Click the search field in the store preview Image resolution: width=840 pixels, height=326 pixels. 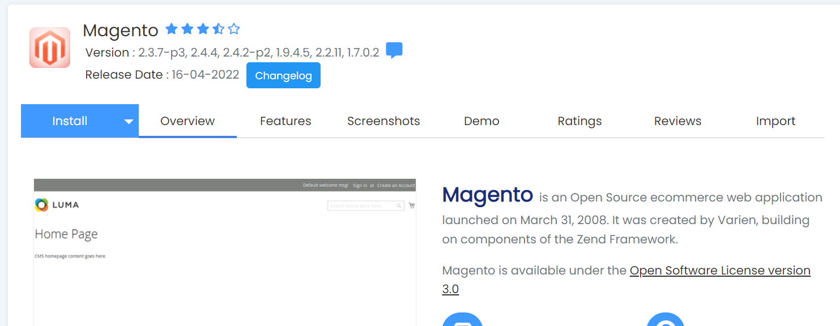(363, 206)
